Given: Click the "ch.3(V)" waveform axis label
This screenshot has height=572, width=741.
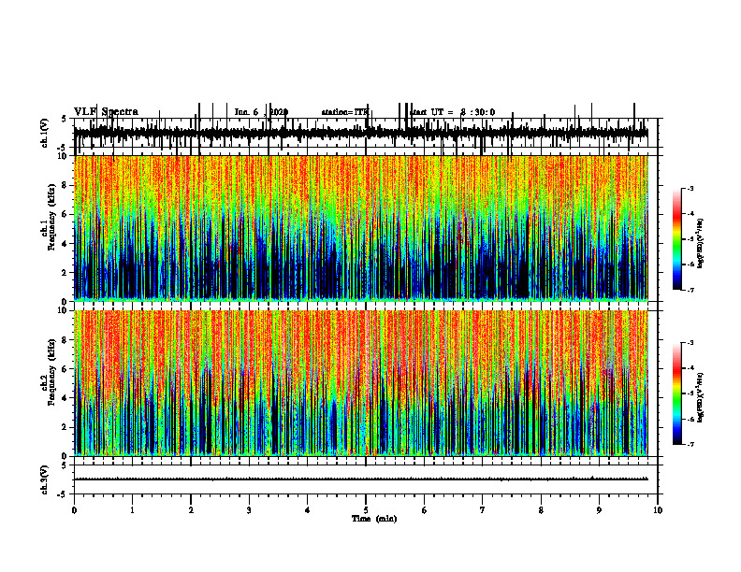Looking at the screenshot, I should coord(45,480).
